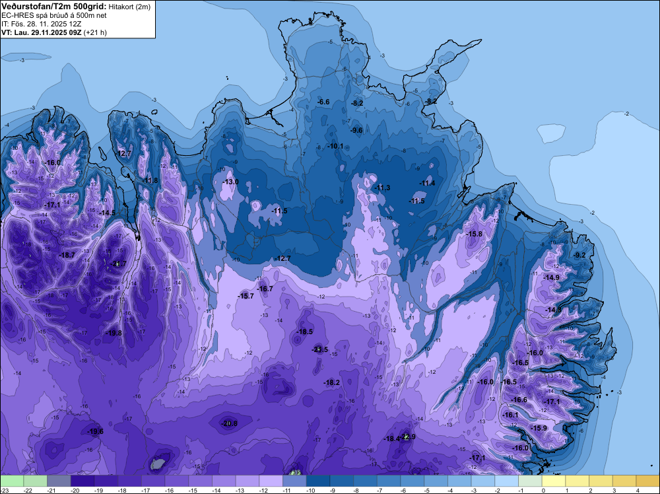Viewport: 660px width, 494px height.
Task: Click the -9.2 temperature value on the map
Action: pyautogui.click(x=579, y=255)
